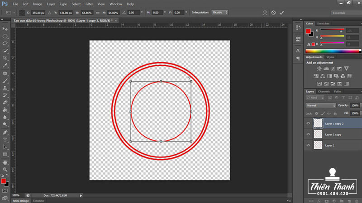Screen dimensions: 362x203
Task: Select the Pen tool
Action: point(5,133)
